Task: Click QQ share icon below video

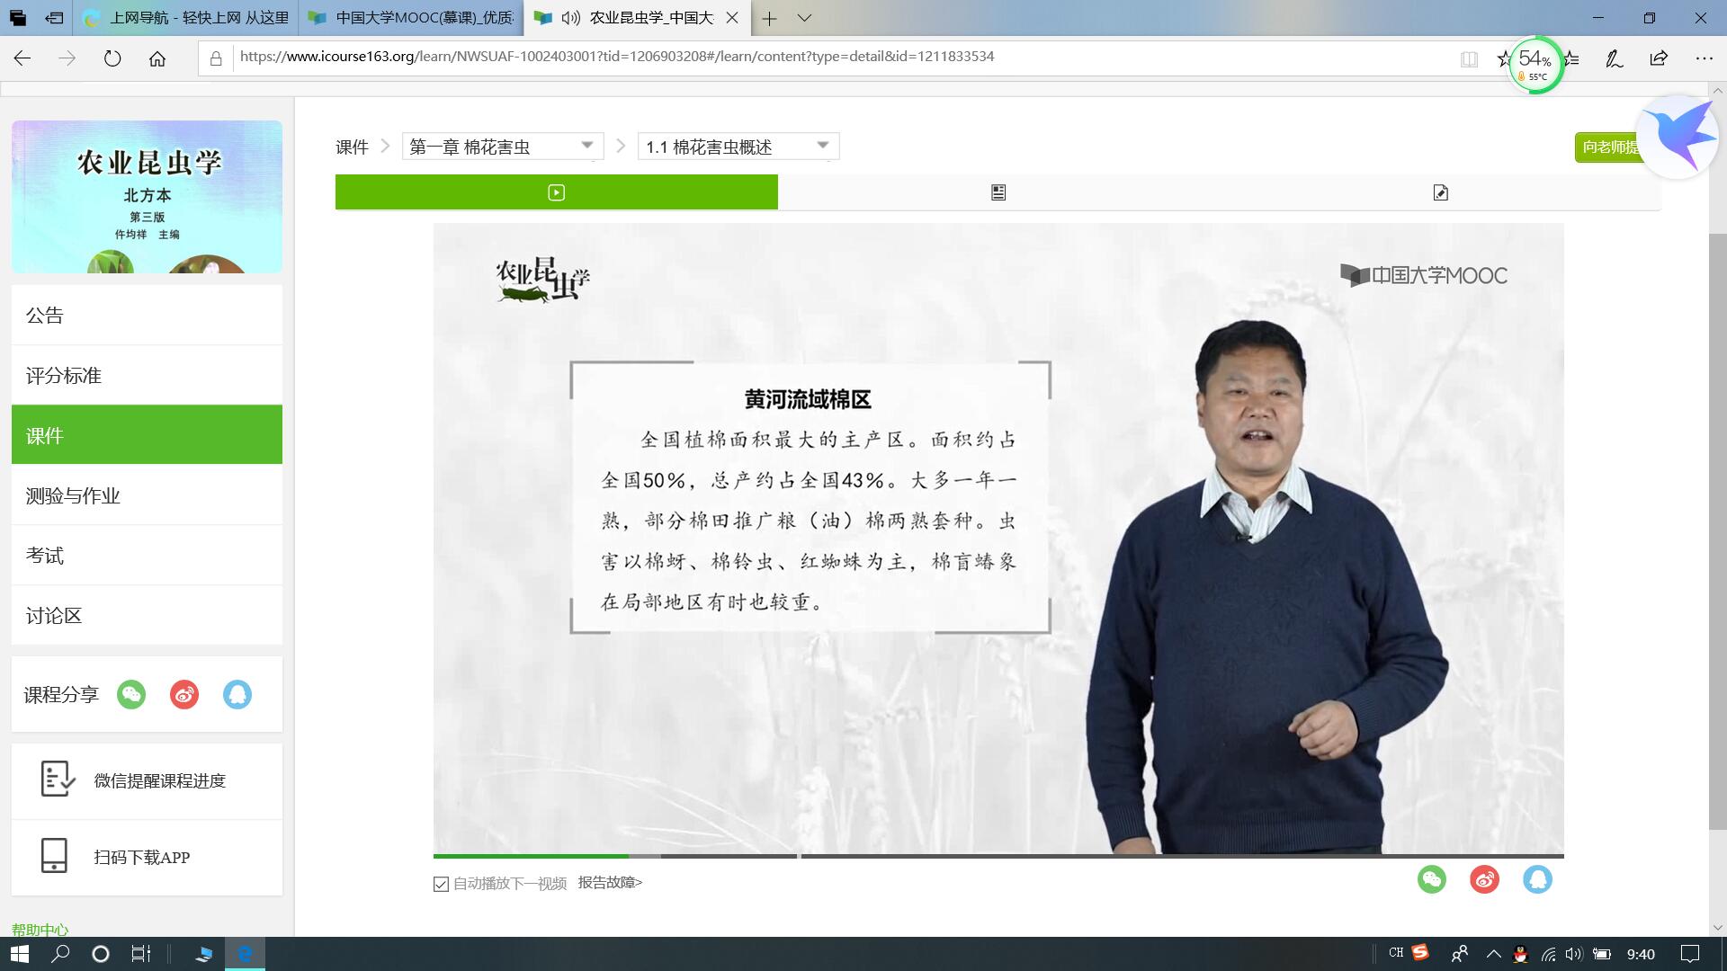Action: click(1537, 879)
